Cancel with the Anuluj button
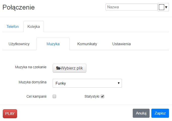Screen dimensions: 172x121 coord(141,113)
